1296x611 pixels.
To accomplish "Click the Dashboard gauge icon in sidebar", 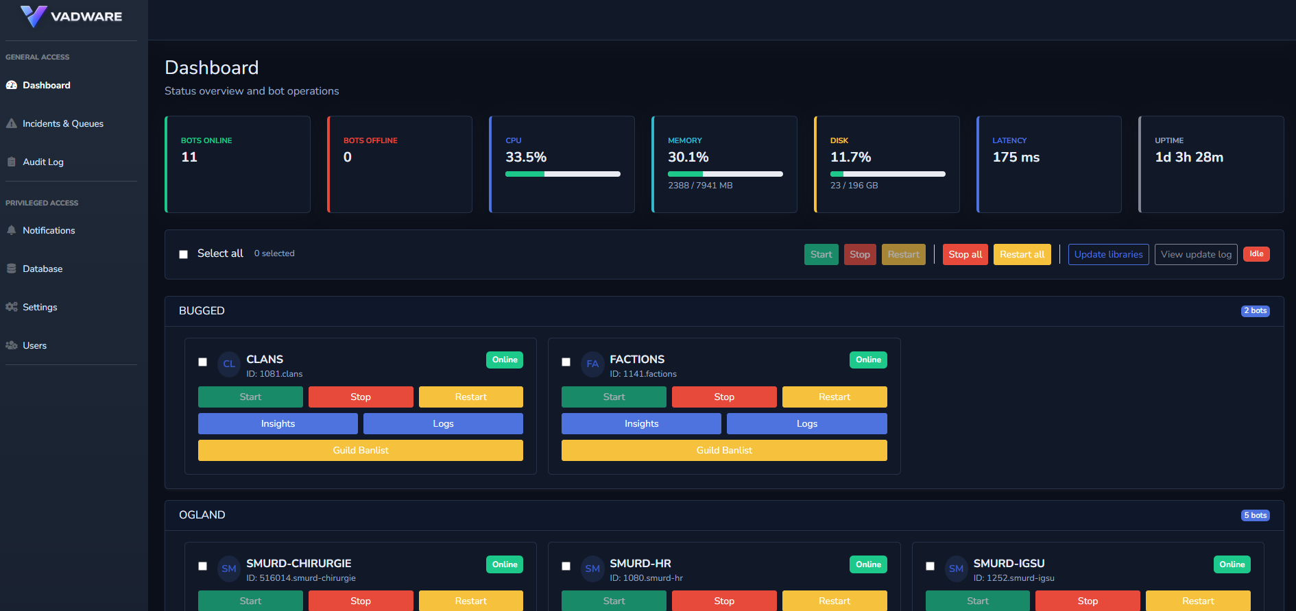I will coord(12,85).
